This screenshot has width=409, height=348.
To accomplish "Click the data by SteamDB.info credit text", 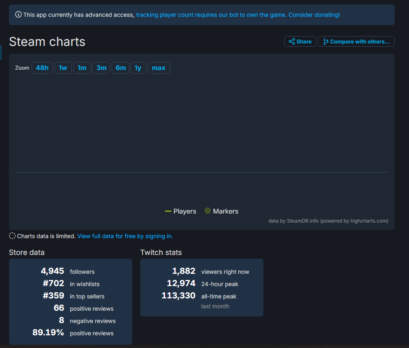I will coord(328,221).
